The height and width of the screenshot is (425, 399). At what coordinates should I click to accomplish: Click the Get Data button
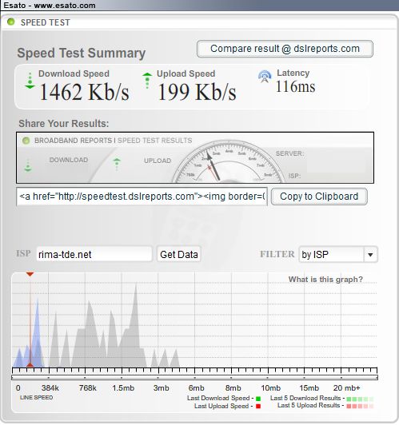179,255
